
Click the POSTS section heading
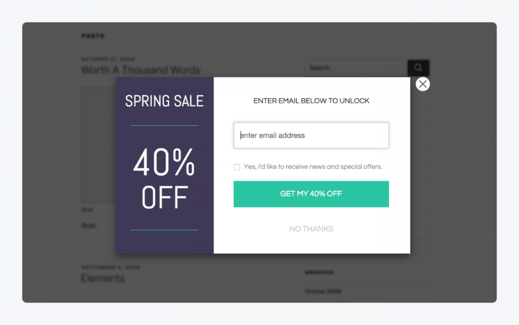pos(93,36)
